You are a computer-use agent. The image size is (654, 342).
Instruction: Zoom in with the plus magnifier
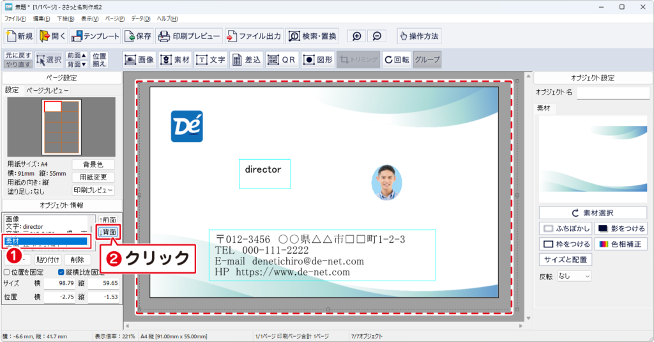point(356,36)
